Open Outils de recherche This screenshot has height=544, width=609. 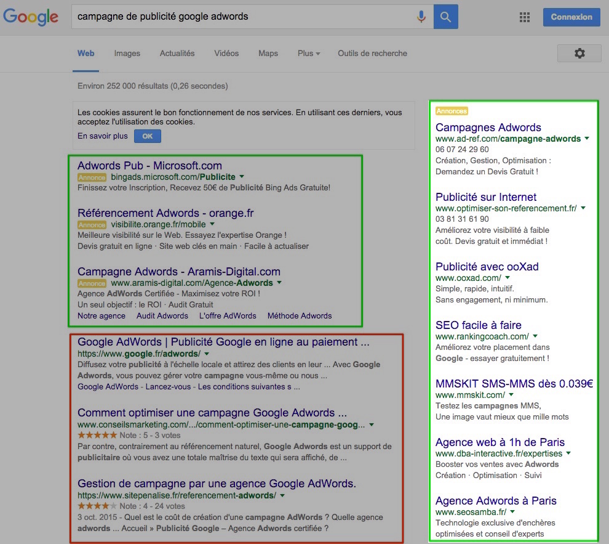coord(372,53)
